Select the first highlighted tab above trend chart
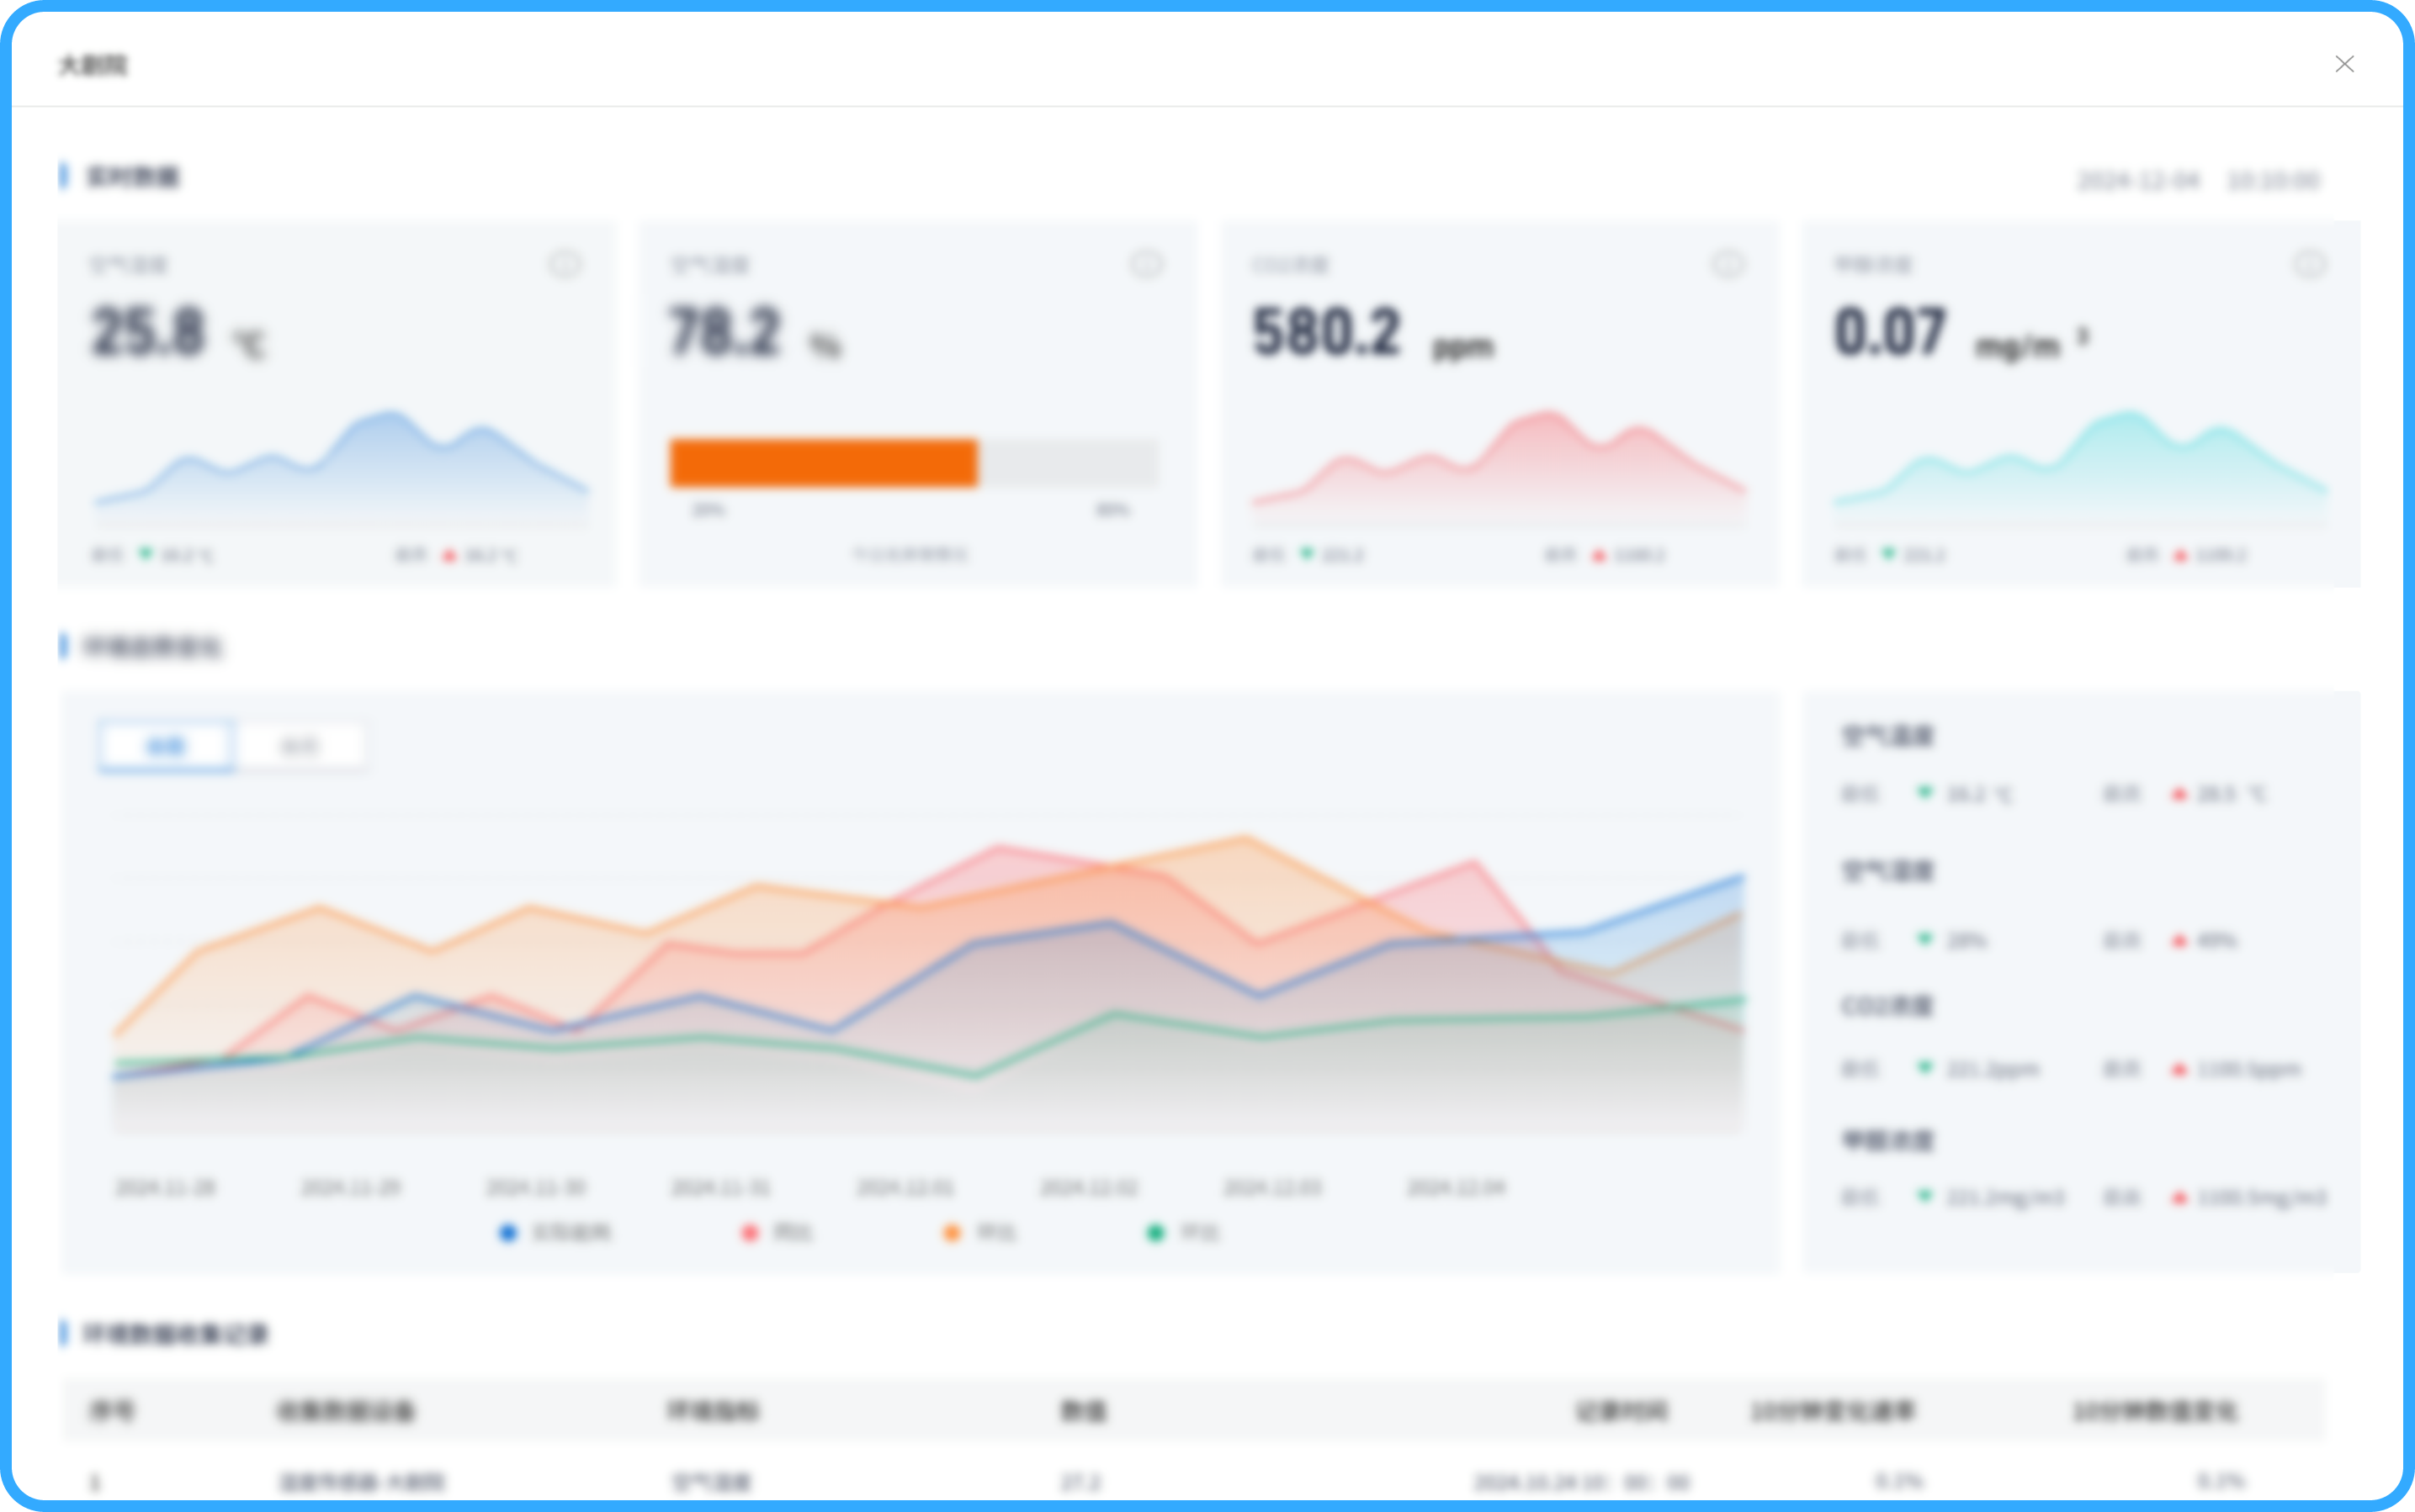 pos(167,746)
